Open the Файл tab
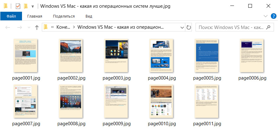The height and width of the screenshot is (136, 278). coord(11,16)
